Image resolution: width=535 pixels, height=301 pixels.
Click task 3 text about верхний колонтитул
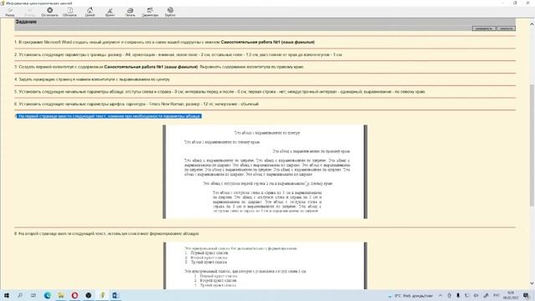pyautogui.click(x=159, y=67)
